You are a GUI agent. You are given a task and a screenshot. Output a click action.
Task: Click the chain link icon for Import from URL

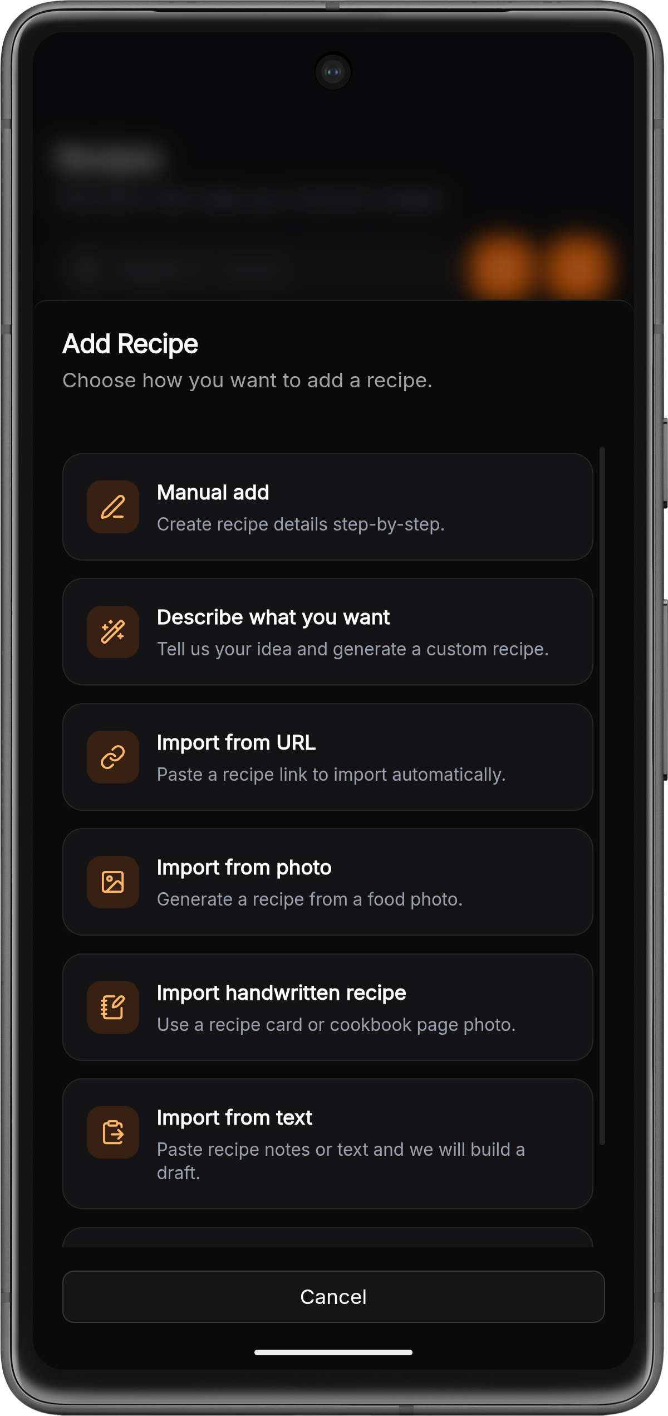(113, 757)
